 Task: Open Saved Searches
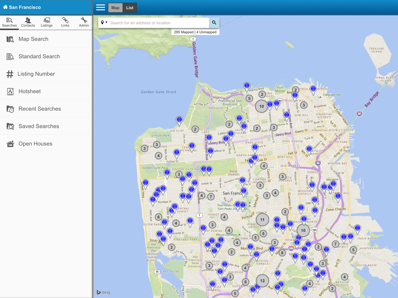39,126
